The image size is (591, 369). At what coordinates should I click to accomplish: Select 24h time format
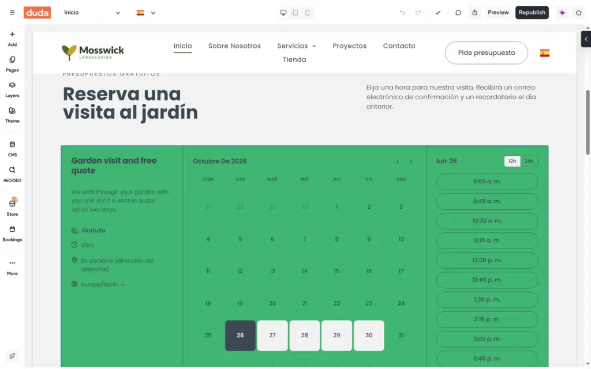click(x=529, y=161)
